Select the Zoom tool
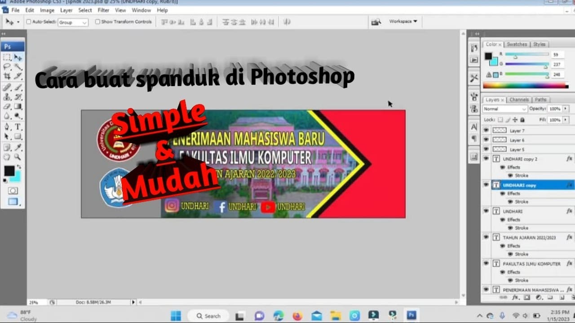This screenshot has height=323, width=575. pyautogui.click(x=18, y=157)
